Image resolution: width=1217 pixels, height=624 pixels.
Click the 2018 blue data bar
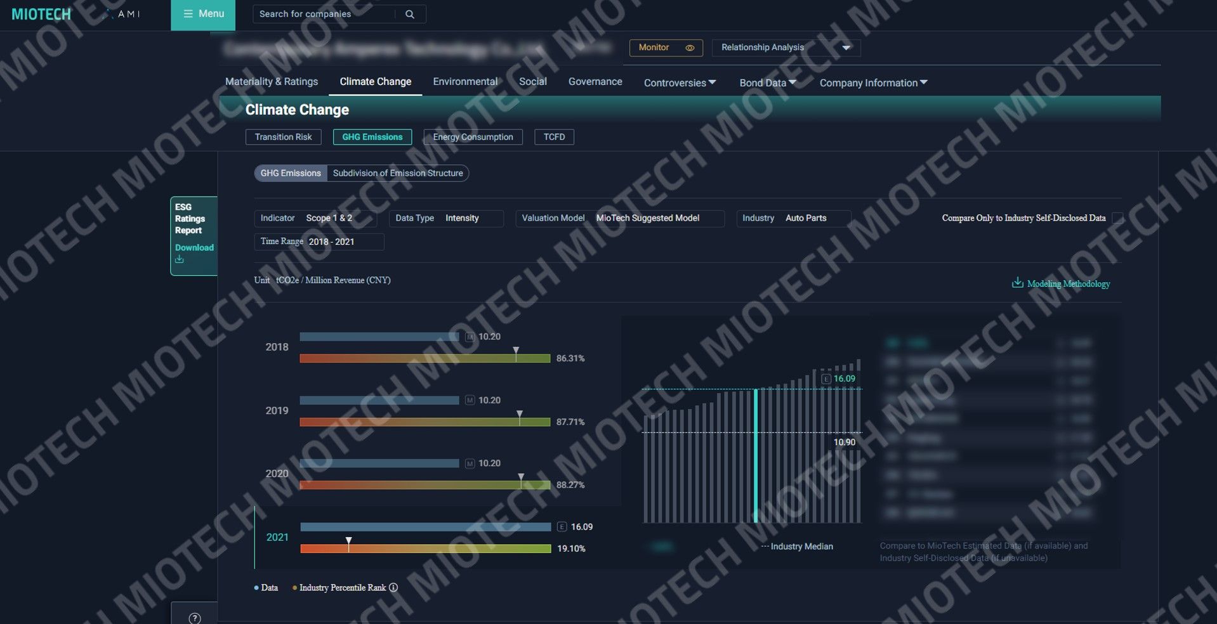[x=379, y=337]
